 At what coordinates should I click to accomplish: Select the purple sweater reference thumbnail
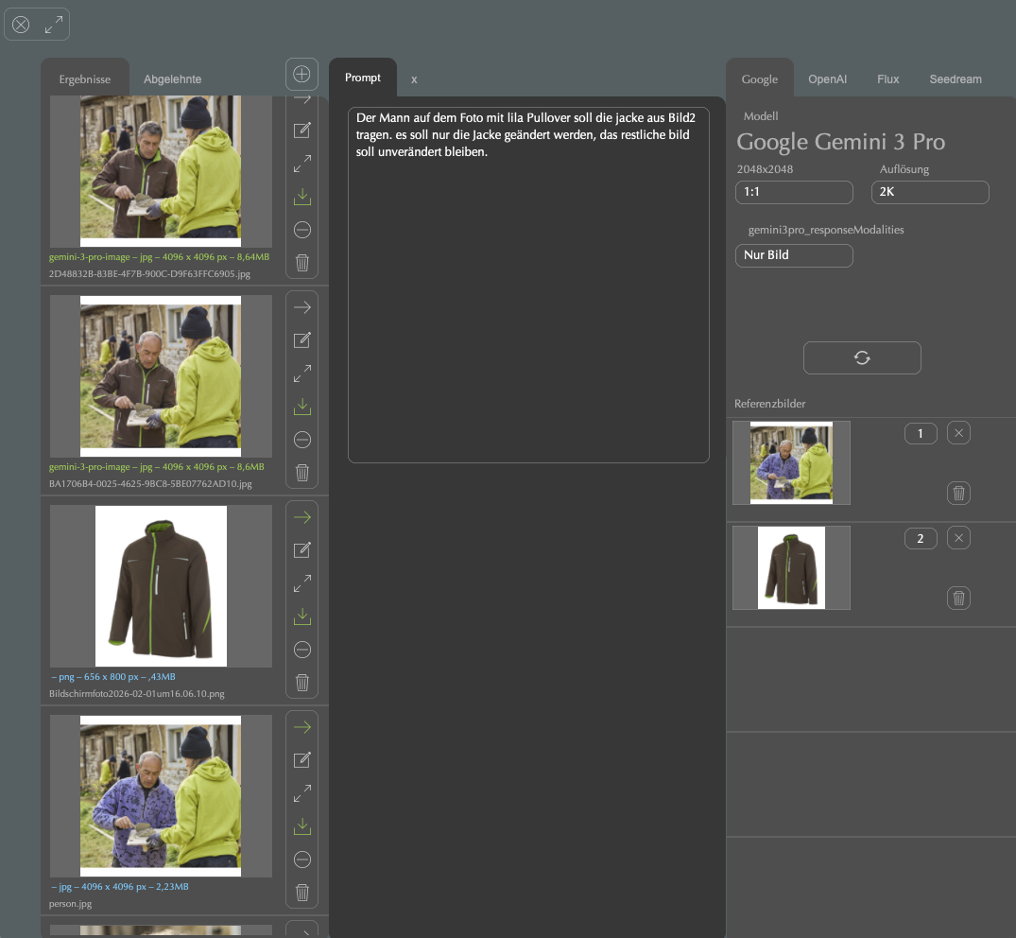791,463
